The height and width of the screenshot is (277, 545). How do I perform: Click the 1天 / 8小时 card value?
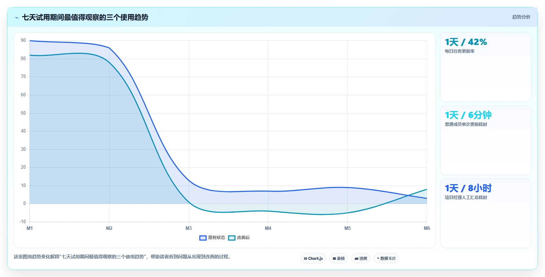point(468,188)
